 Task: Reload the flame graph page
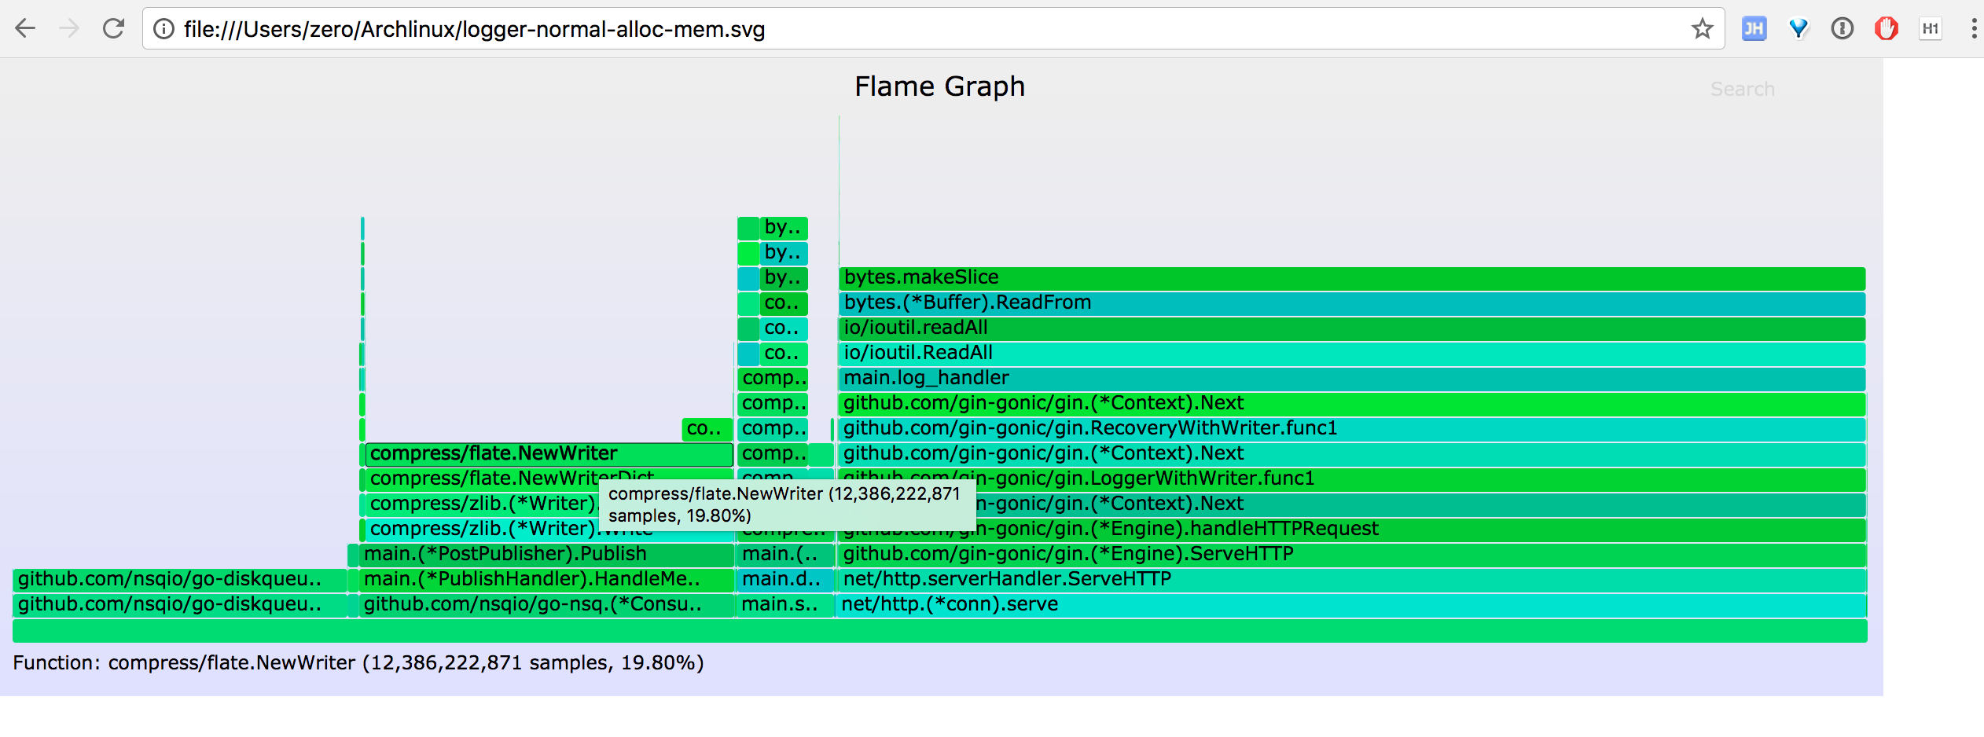pos(114,29)
